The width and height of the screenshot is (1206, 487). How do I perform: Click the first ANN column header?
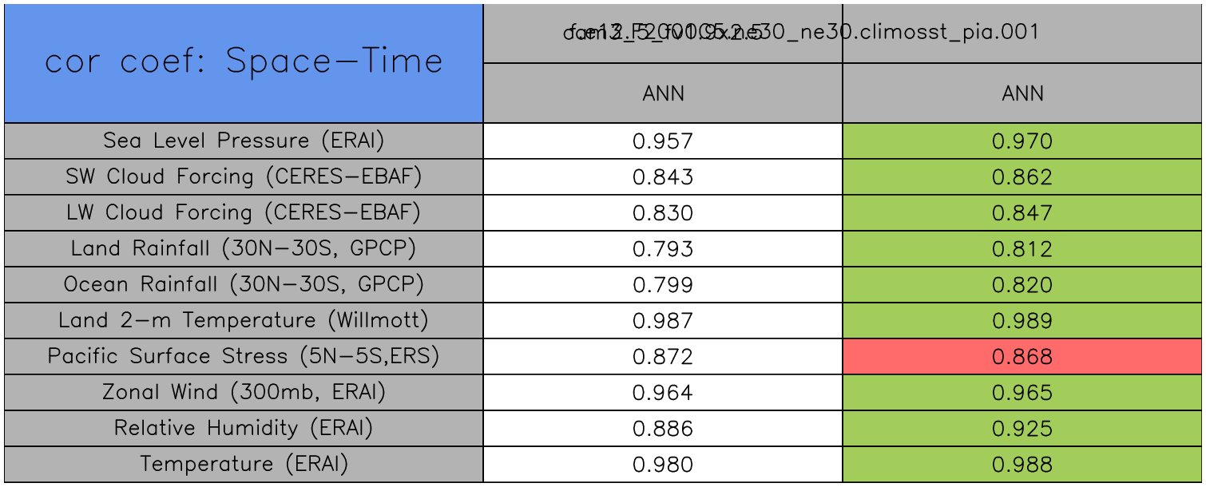click(x=663, y=94)
